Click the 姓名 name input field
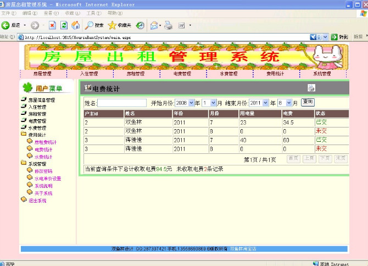This screenshot has width=368, height=266. tap(122, 103)
